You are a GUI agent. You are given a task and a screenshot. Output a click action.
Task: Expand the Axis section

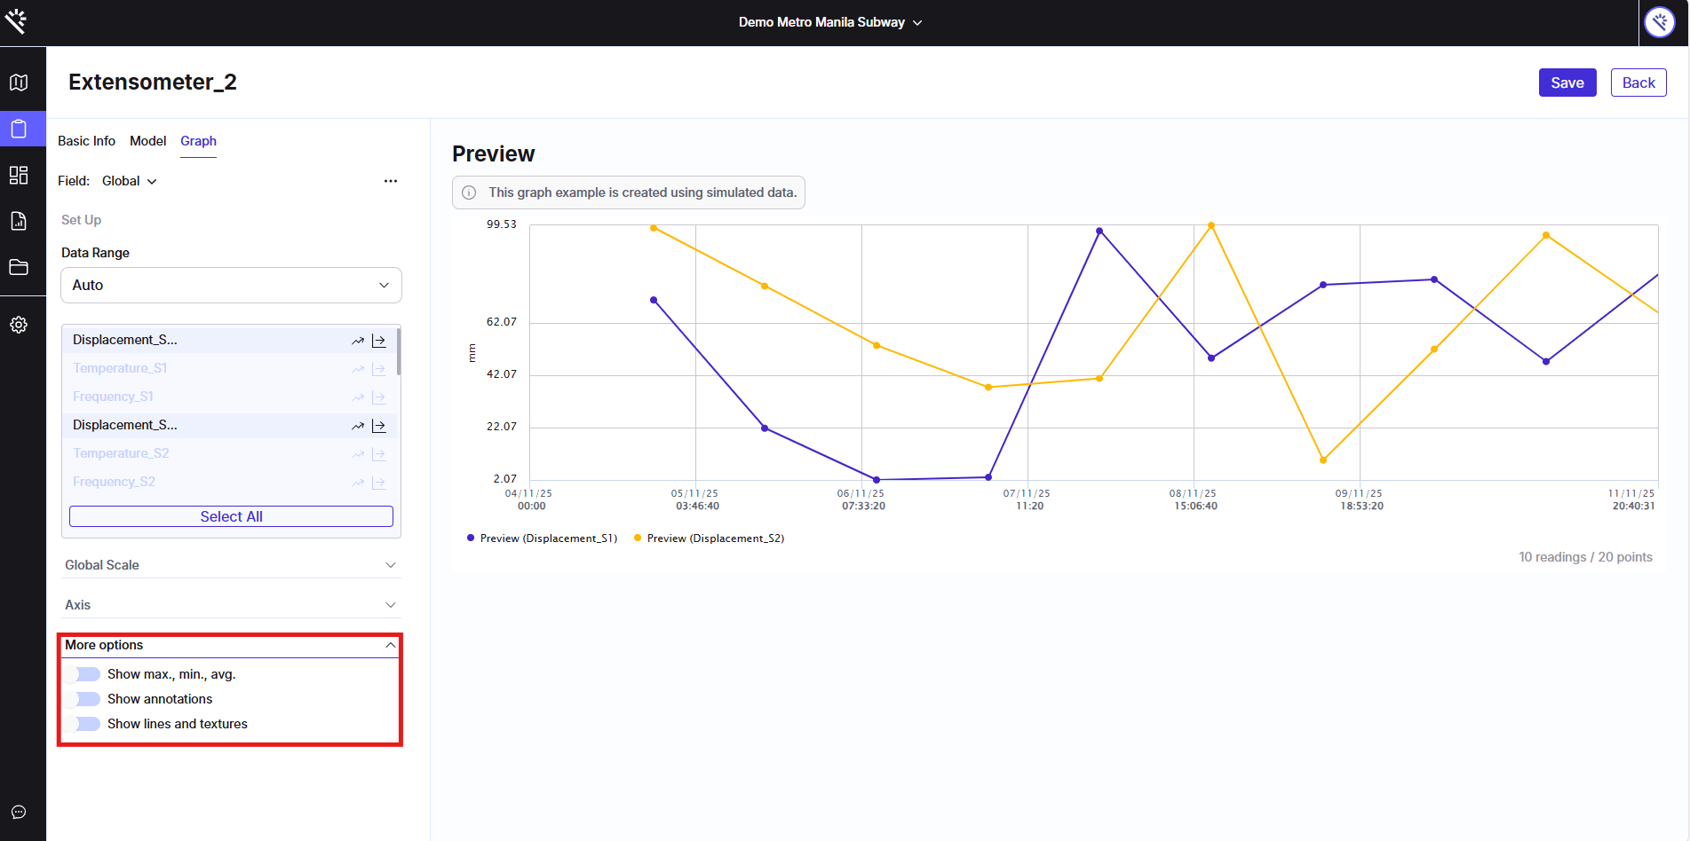click(231, 605)
